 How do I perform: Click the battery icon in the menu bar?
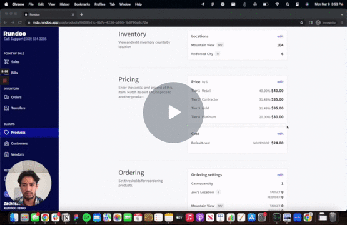(x=266, y=4)
